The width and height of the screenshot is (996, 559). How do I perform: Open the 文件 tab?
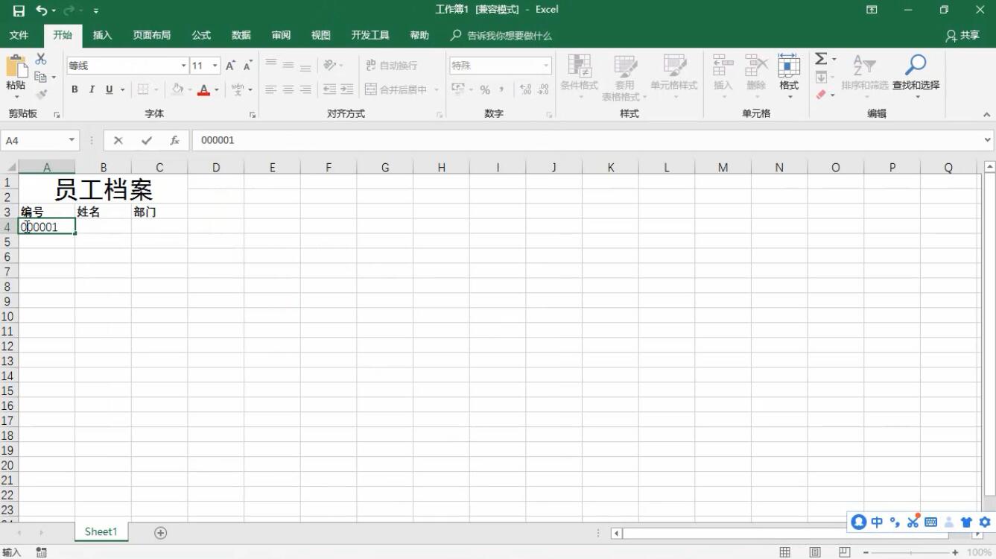[x=19, y=35]
